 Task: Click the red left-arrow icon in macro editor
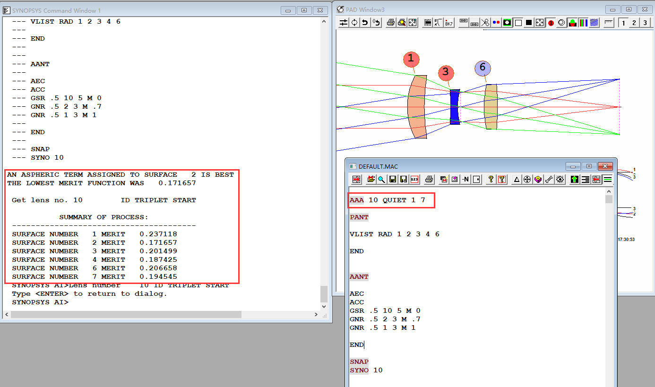click(596, 179)
